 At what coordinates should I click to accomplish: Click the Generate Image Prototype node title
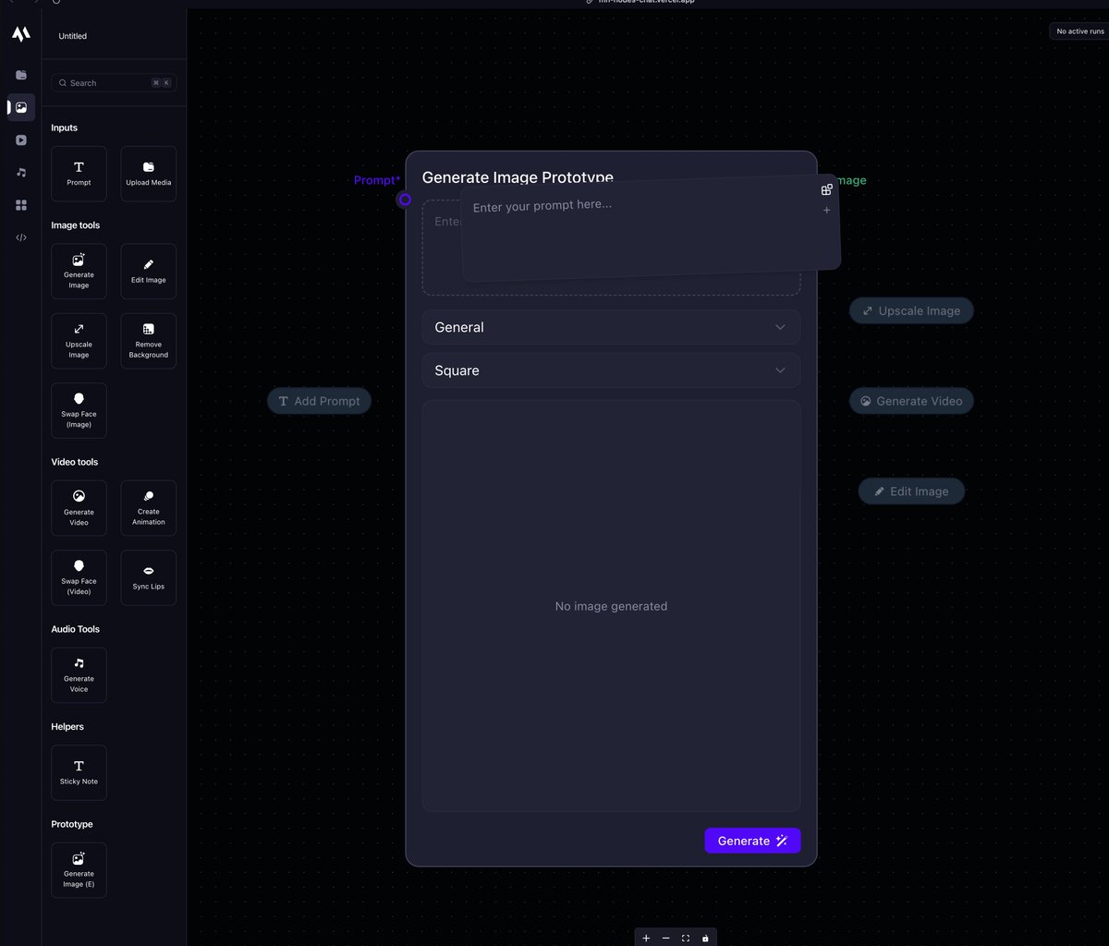(518, 176)
